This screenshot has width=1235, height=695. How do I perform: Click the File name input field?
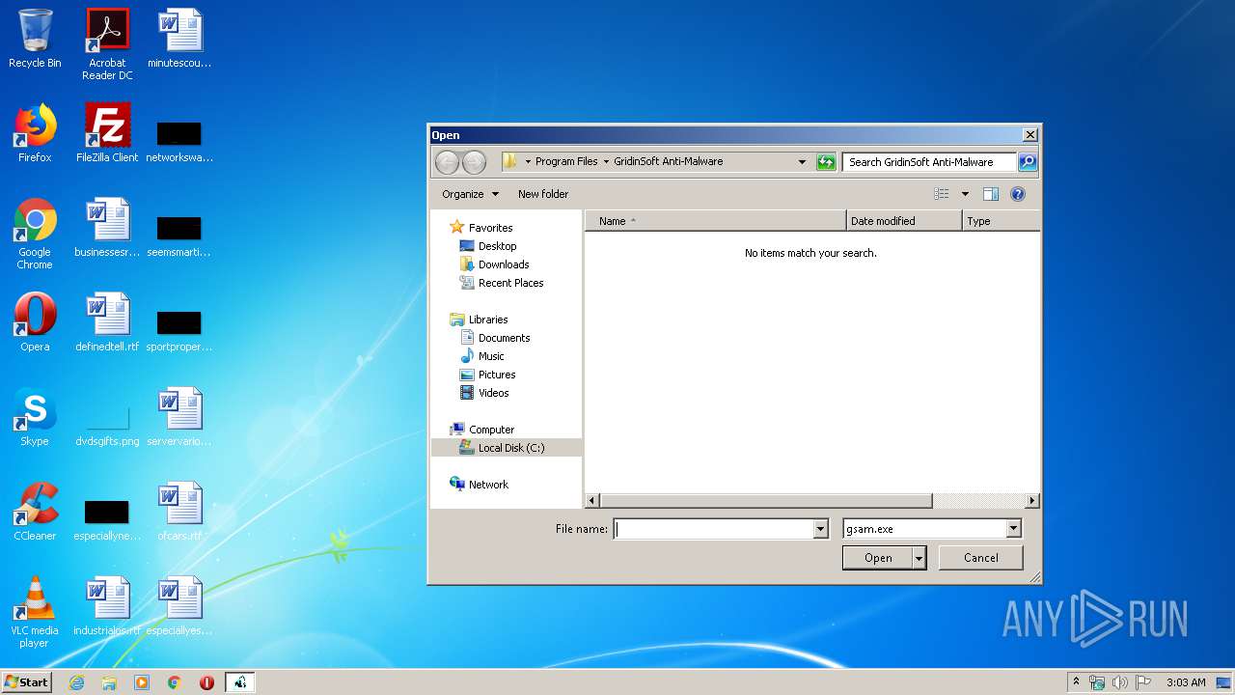[714, 529]
